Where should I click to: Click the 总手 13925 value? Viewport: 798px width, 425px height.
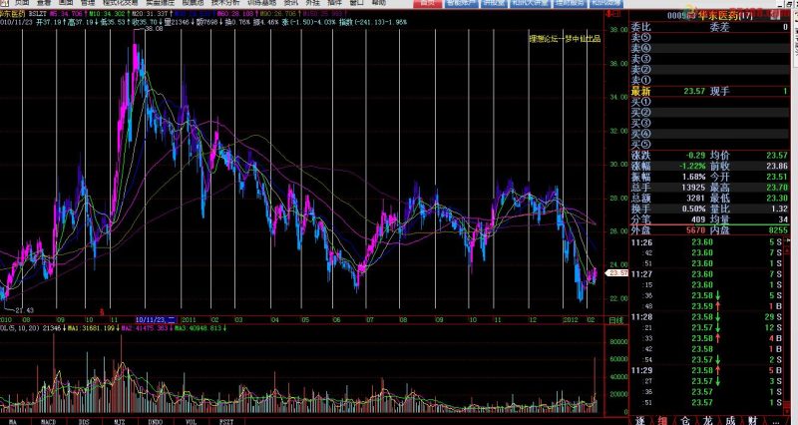[x=694, y=188]
